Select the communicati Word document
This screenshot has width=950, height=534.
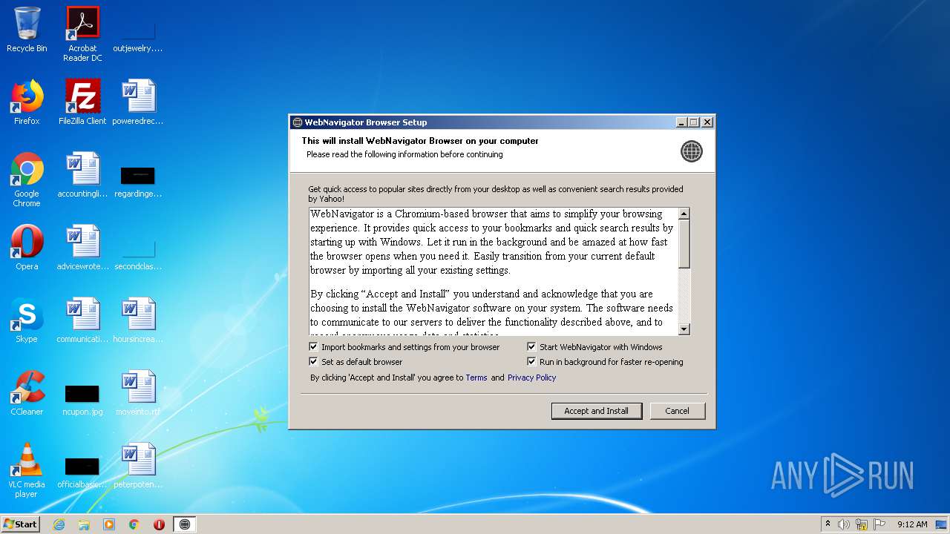(x=82, y=320)
